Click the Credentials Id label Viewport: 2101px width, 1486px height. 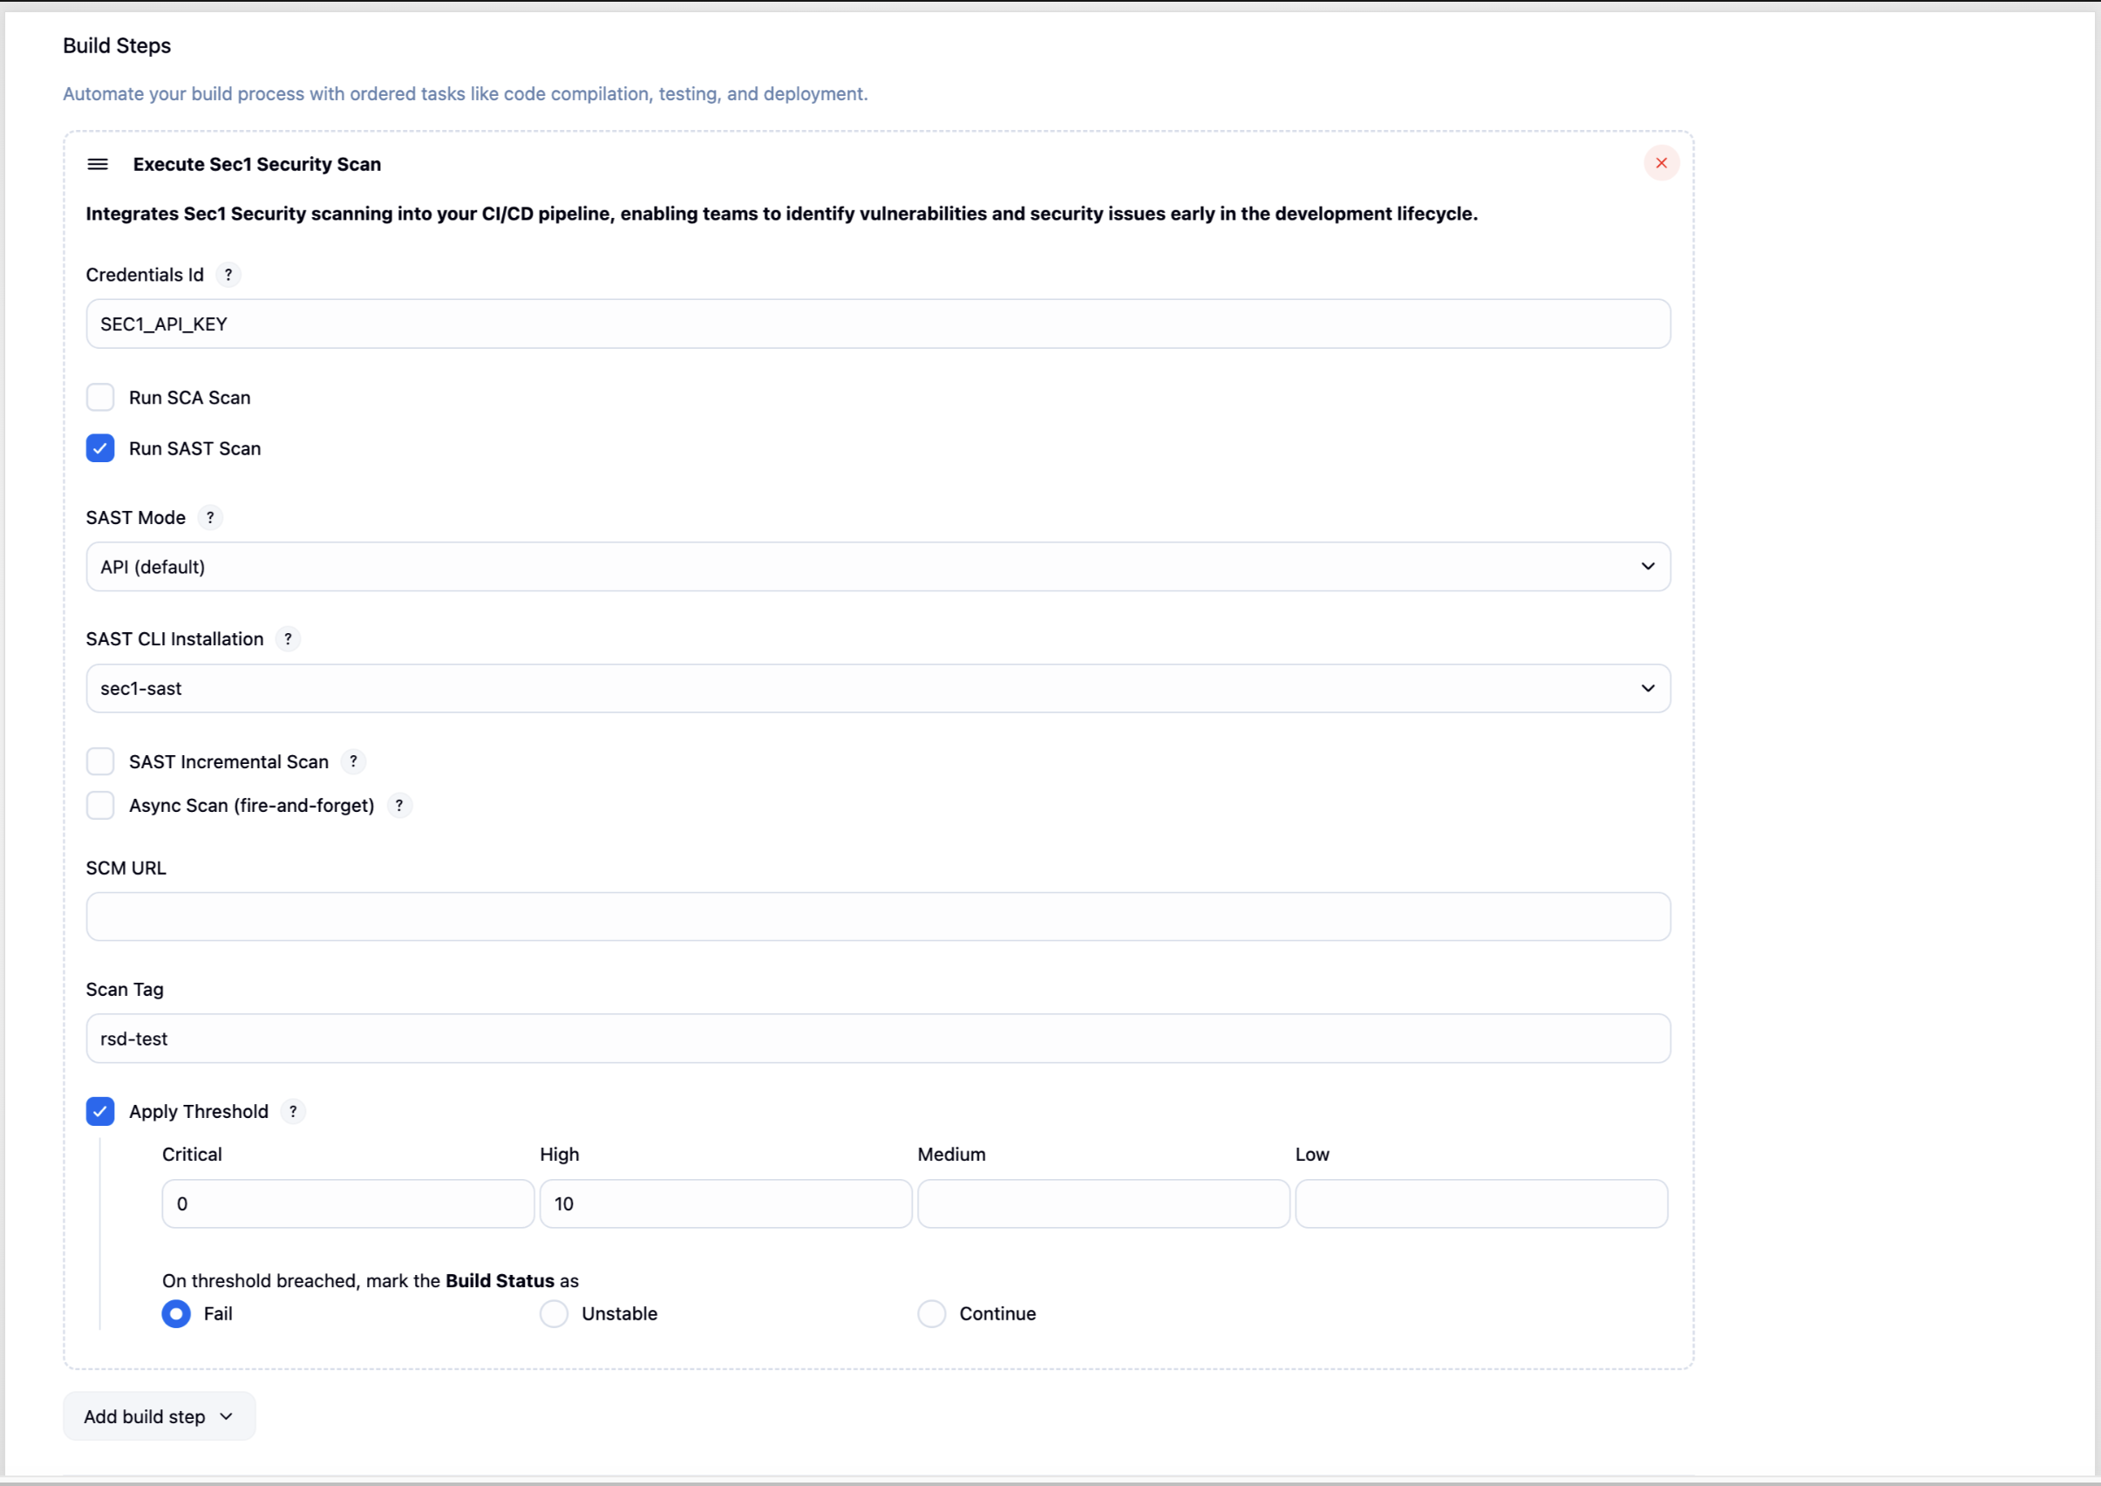145,275
